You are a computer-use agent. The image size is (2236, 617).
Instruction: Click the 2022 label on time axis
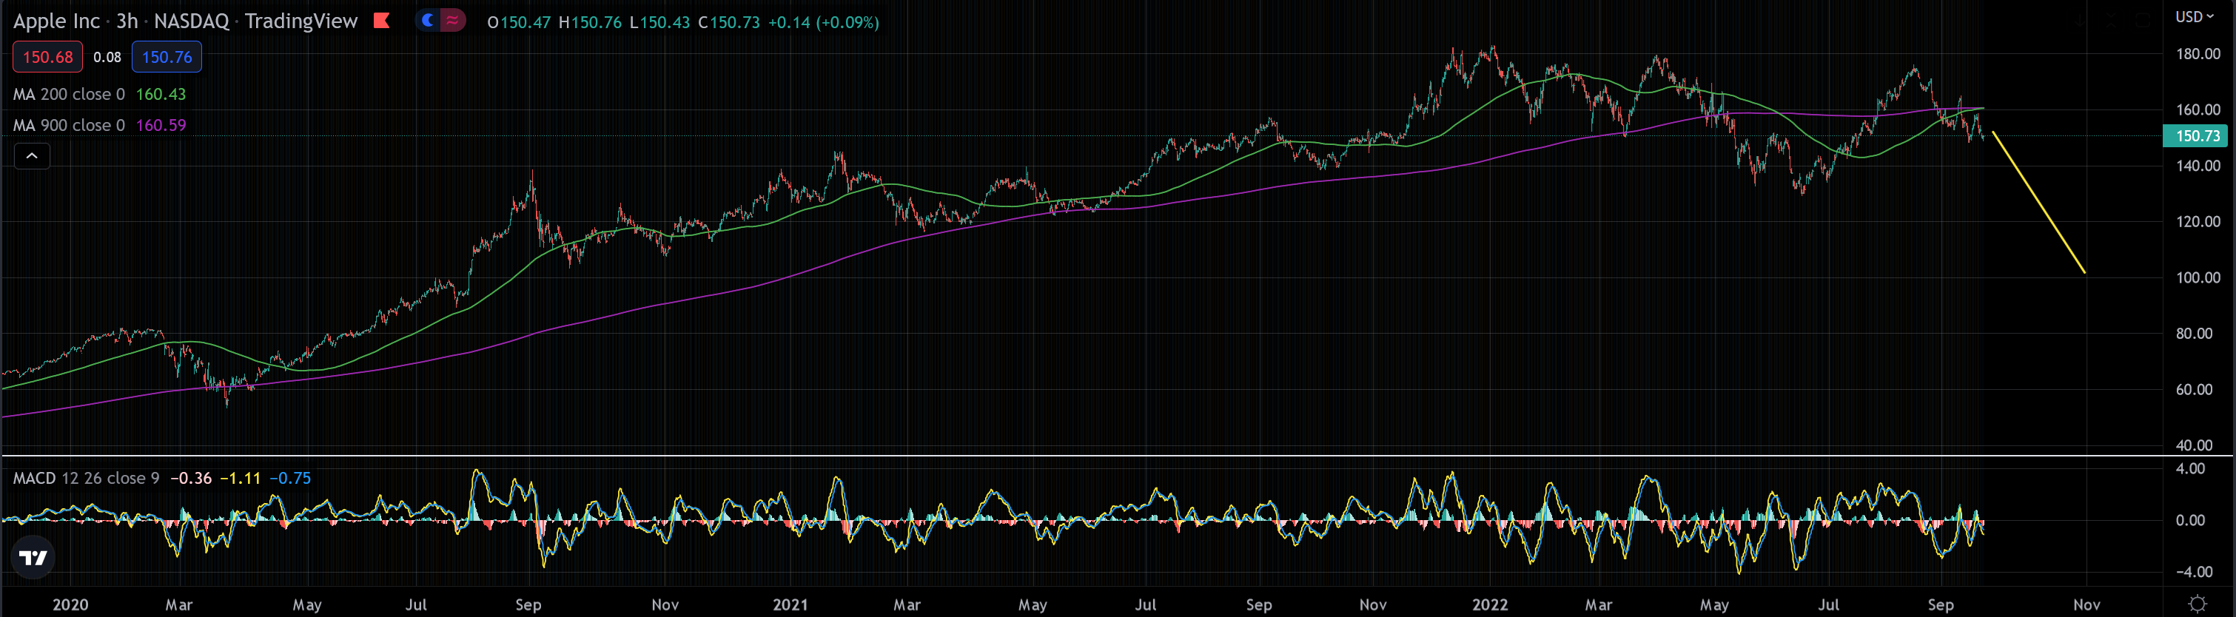pos(1491,605)
